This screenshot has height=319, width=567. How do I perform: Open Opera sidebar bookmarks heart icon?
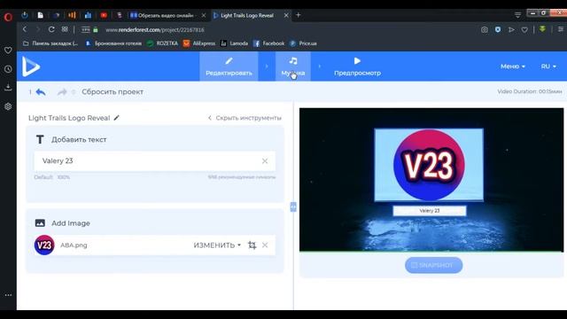pyautogui.click(x=8, y=51)
